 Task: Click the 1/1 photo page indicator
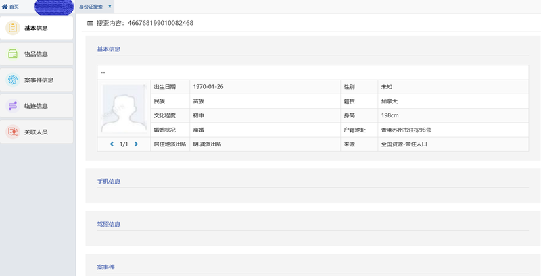(124, 144)
